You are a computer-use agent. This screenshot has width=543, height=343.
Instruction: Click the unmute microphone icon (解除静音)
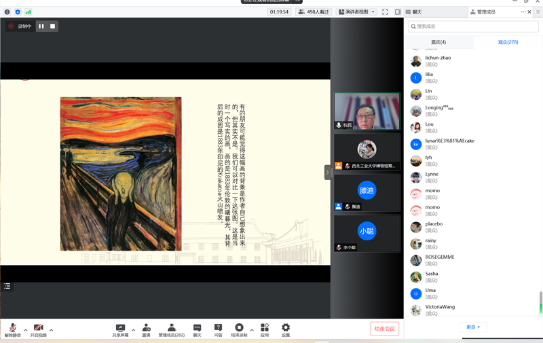[x=13, y=329]
